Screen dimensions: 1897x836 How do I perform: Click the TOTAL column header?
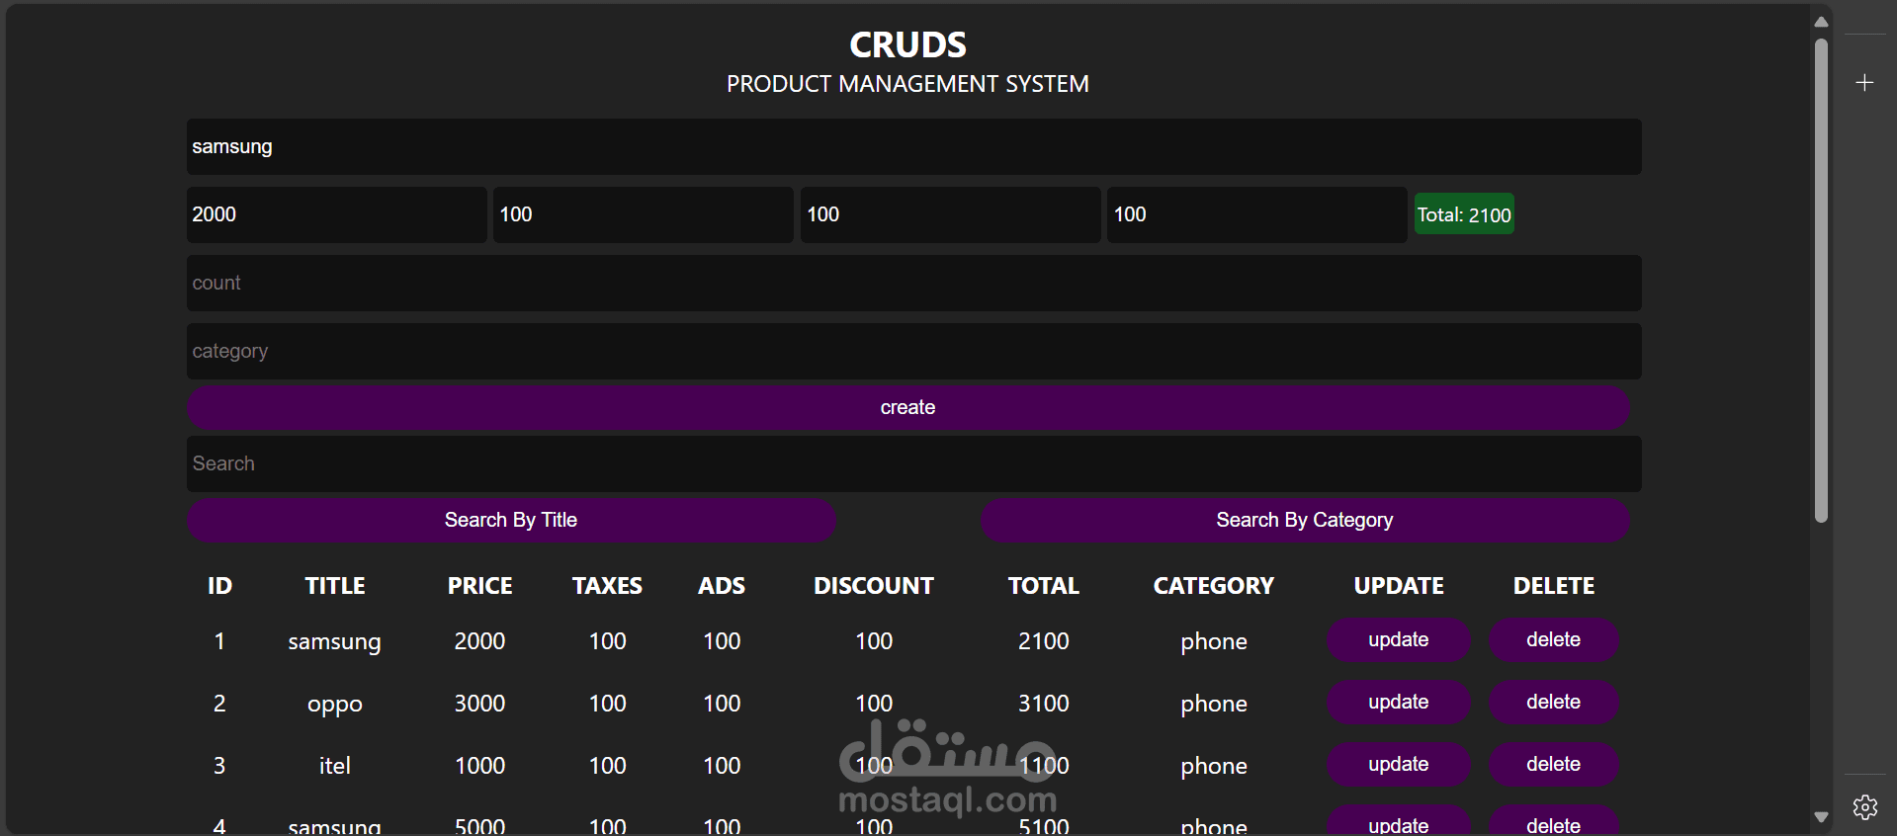click(1044, 586)
